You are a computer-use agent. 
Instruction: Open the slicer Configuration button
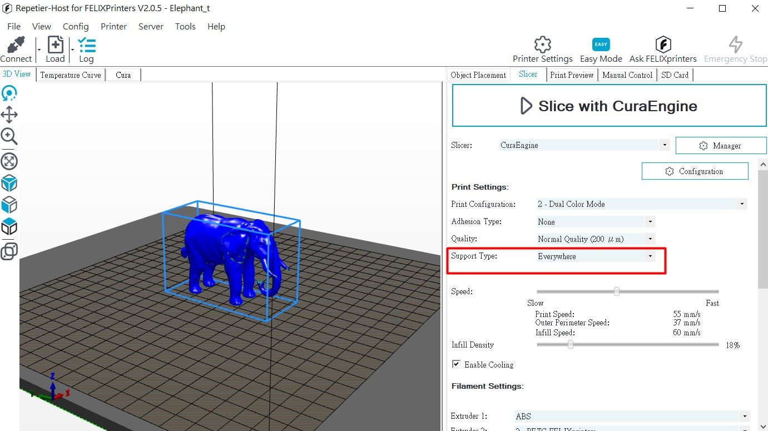tap(695, 171)
